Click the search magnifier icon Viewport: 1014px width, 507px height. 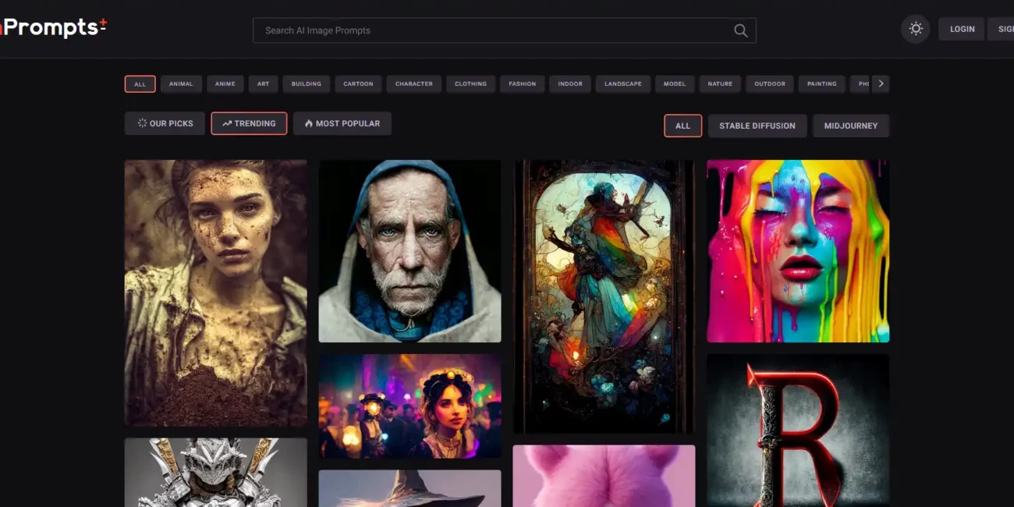[x=740, y=30]
